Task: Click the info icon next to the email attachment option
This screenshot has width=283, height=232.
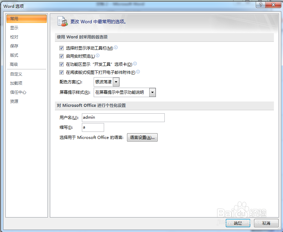Action: pos(138,72)
